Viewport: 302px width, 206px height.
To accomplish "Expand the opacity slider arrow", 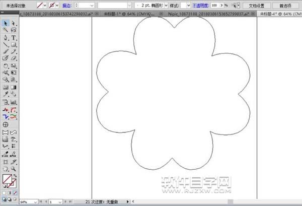I will pyautogui.click(x=221, y=6).
